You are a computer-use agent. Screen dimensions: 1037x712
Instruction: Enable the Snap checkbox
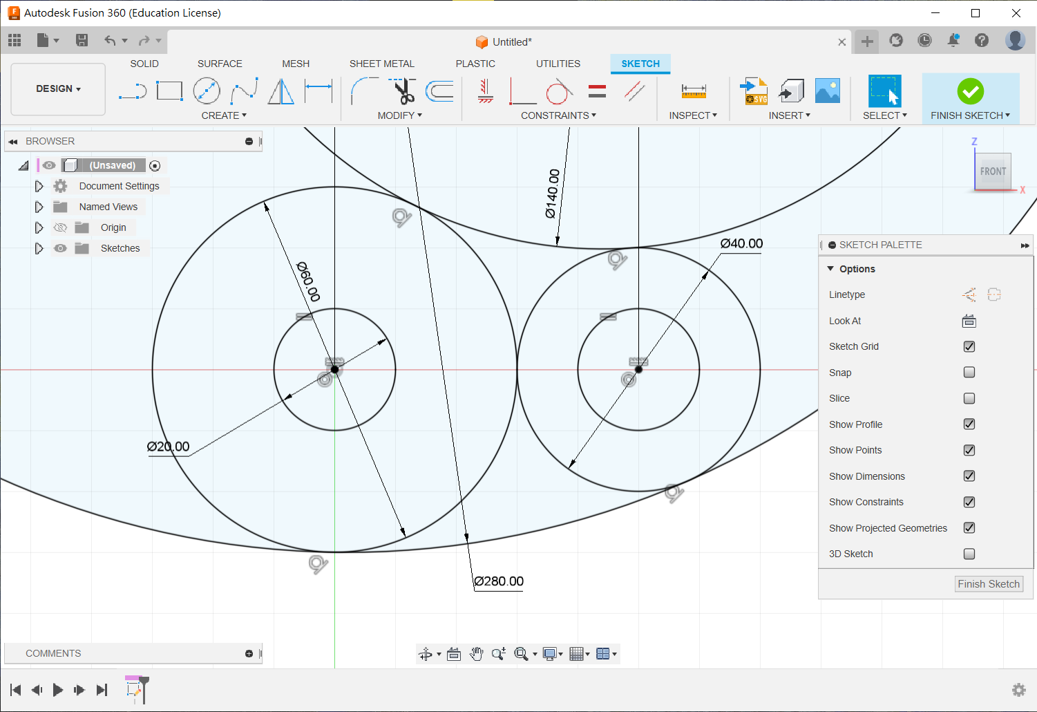[x=969, y=373]
